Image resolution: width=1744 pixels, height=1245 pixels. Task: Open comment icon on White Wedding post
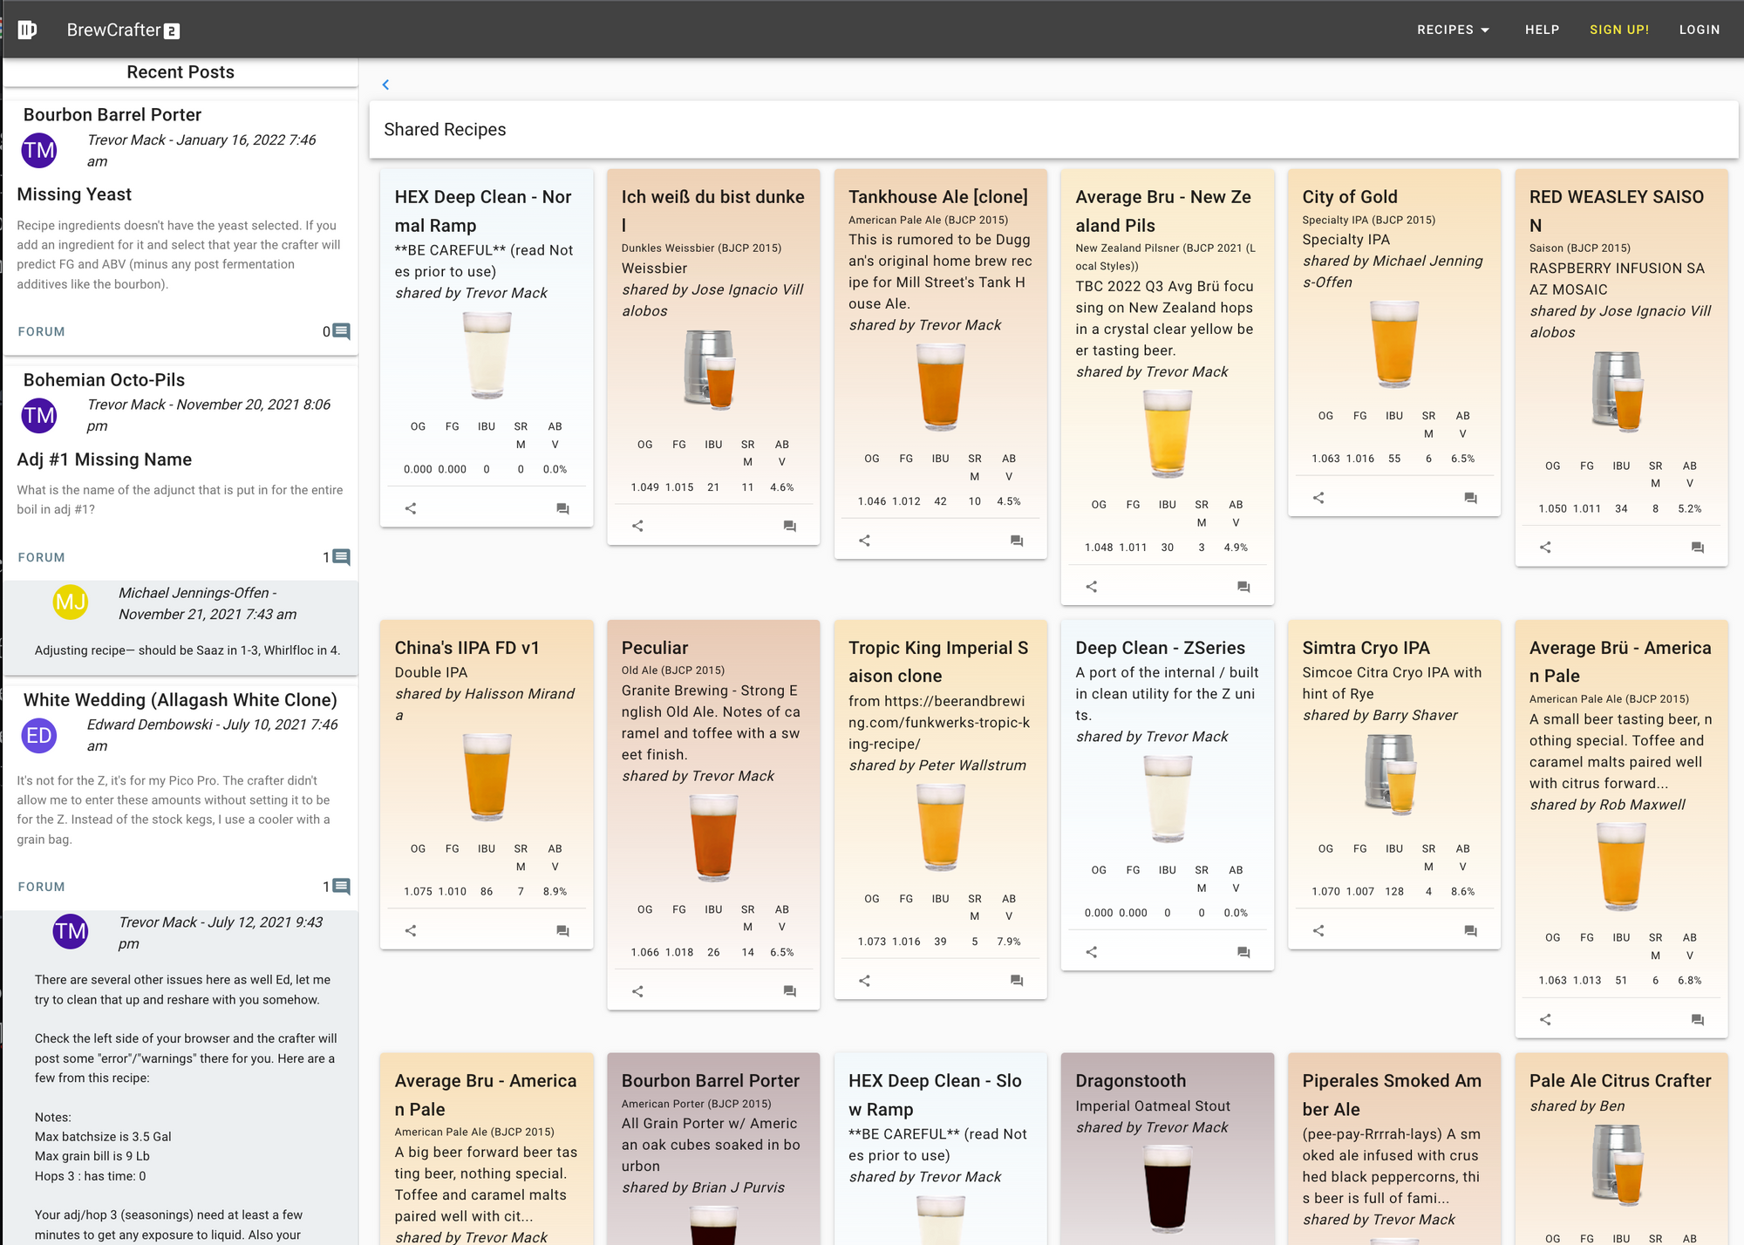click(x=342, y=887)
